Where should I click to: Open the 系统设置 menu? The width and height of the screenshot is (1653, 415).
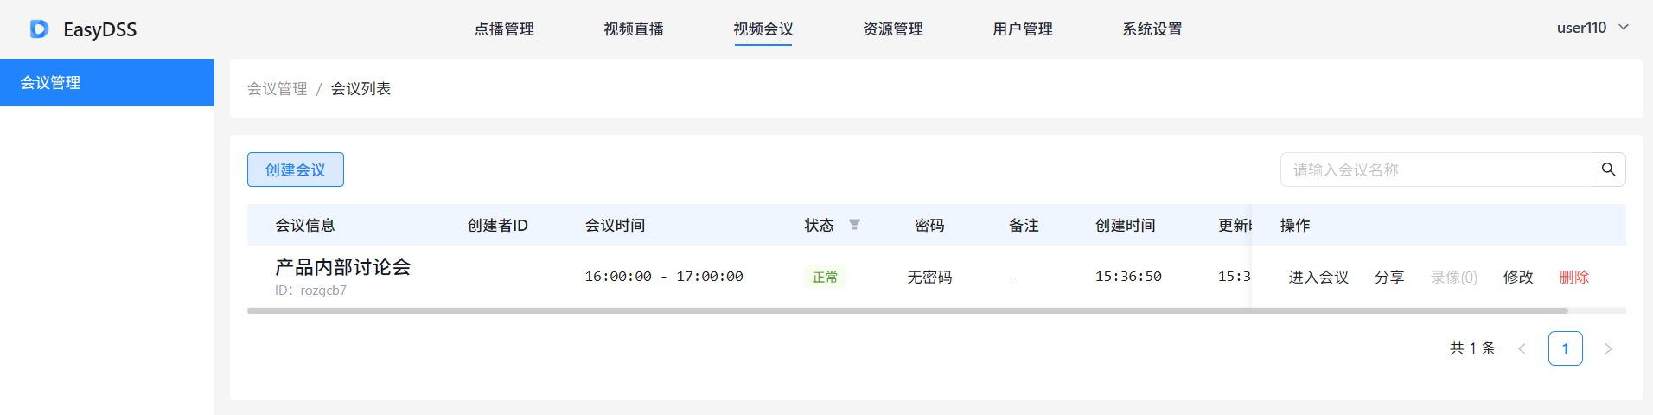pyautogui.click(x=1152, y=29)
